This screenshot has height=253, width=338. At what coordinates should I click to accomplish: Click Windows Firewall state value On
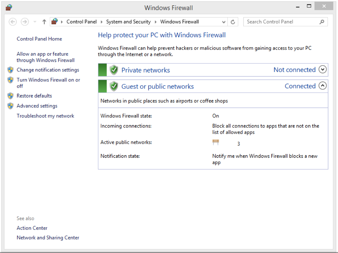point(215,116)
